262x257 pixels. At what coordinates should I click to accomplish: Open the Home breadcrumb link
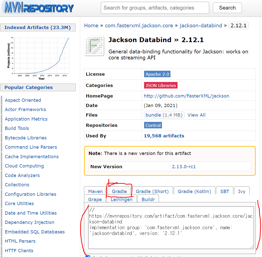(x=91, y=26)
